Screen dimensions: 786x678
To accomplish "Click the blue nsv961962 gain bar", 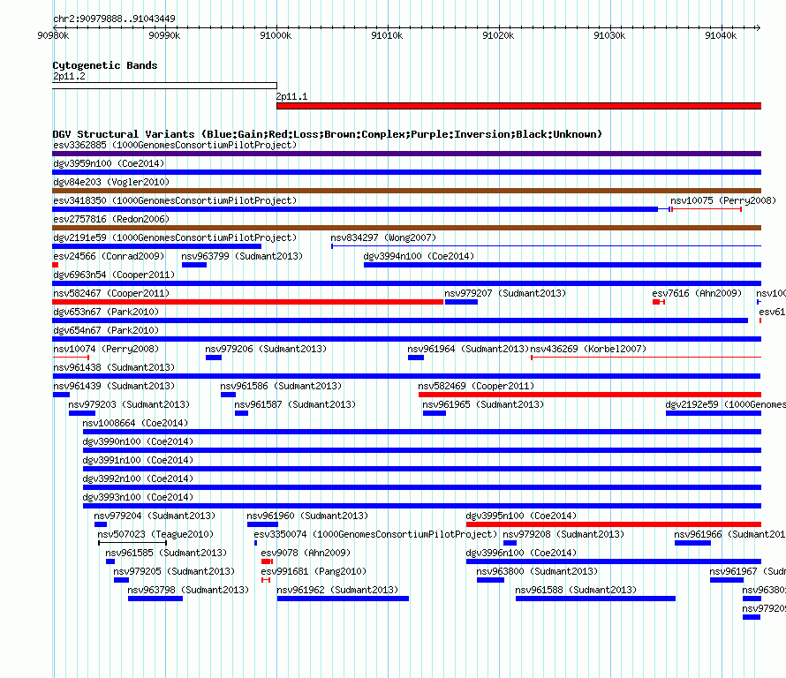I will coord(343,599).
